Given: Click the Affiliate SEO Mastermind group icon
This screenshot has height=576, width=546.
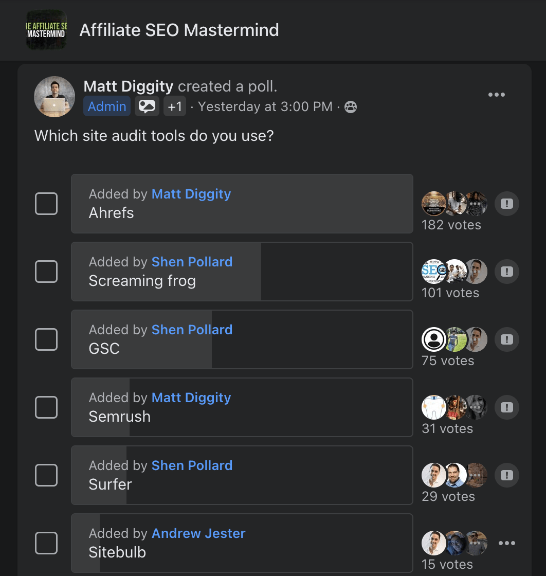Looking at the screenshot, I should 46,30.
